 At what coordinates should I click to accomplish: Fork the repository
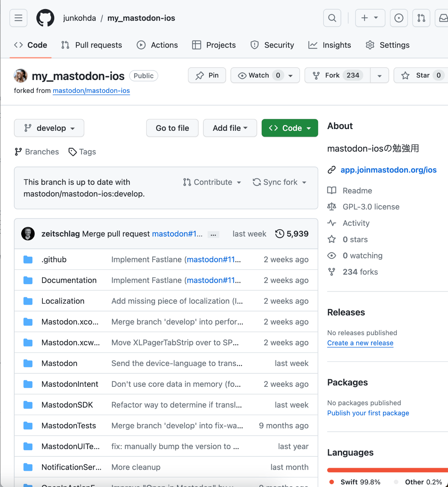337,75
